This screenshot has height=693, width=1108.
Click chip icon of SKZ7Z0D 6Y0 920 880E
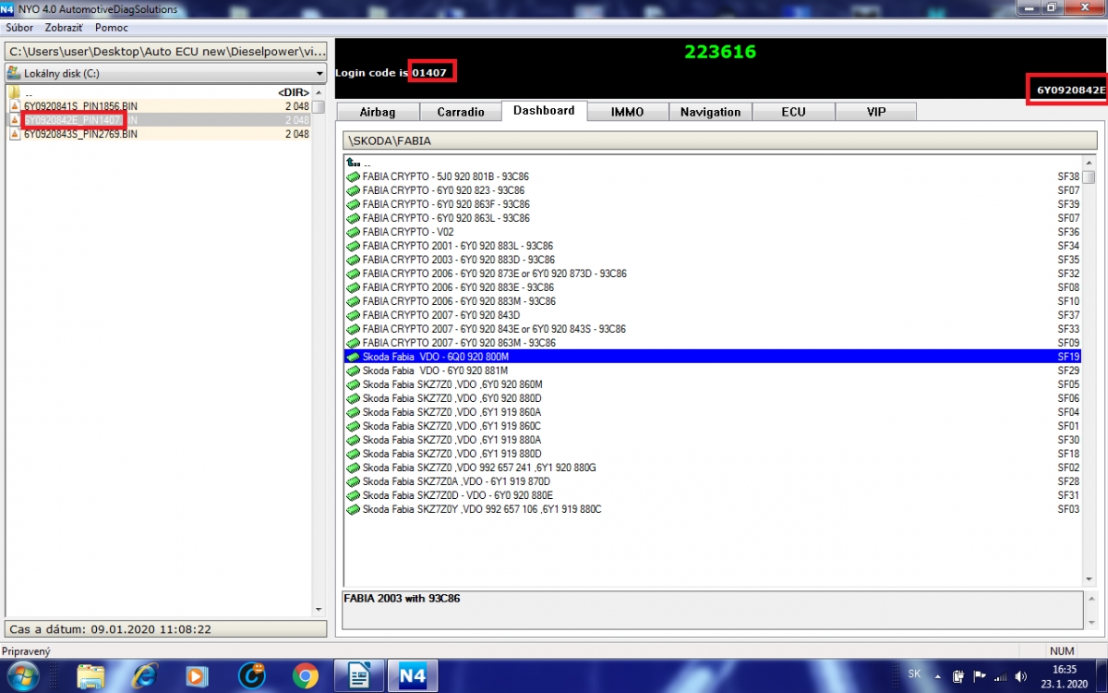coord(353,495)
